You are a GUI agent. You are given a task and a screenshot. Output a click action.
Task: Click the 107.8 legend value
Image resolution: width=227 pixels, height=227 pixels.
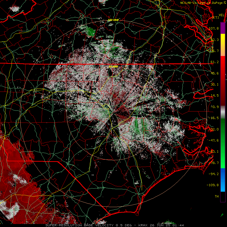[x=214, y=28]
